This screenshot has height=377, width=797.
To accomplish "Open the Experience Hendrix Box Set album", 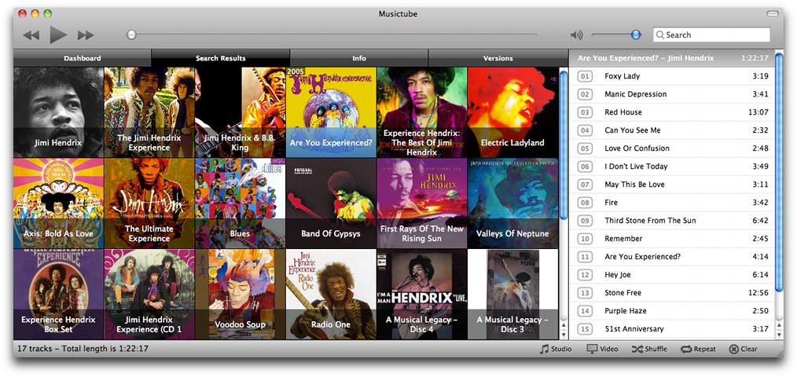I will tap(58, 295).
